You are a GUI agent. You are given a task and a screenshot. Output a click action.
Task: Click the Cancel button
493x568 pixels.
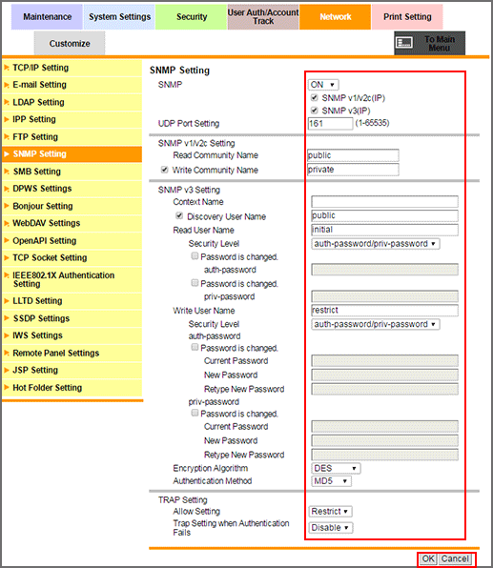point(455,558)
